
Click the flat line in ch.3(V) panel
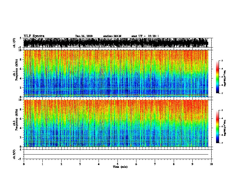(116, 155)
